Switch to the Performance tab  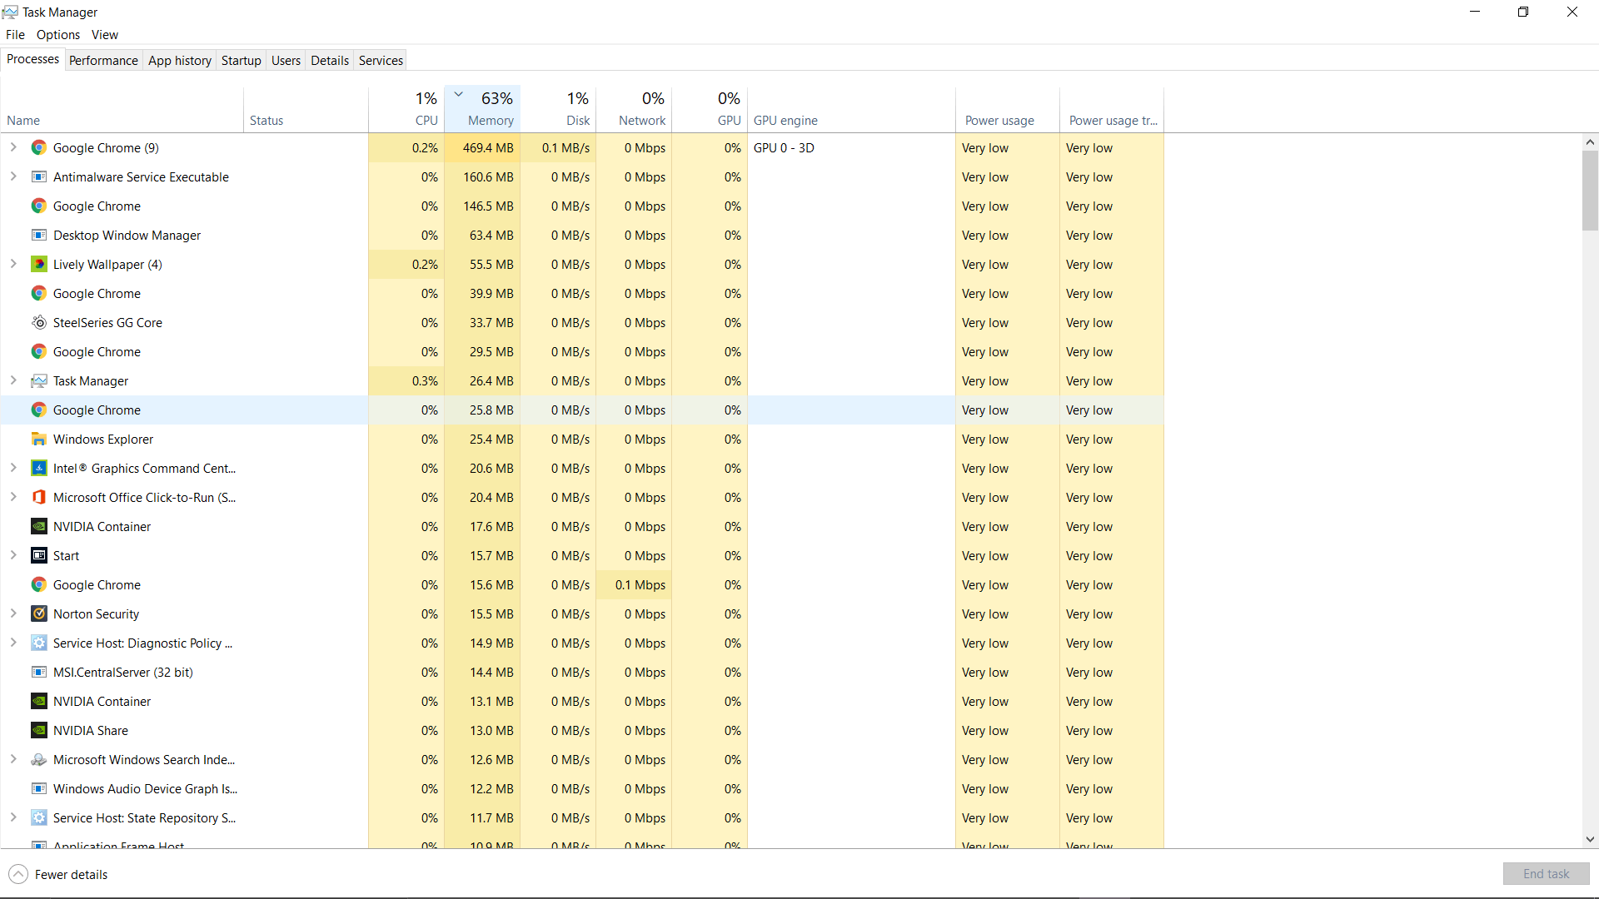[x=103, y=61]
